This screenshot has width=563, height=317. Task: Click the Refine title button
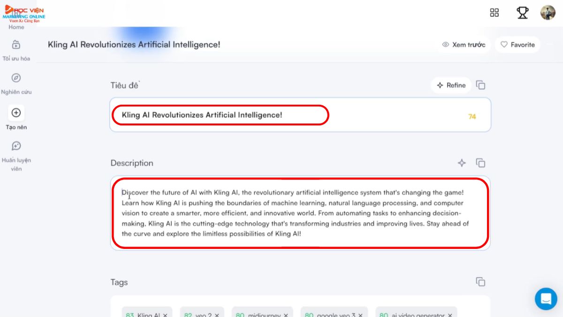pos(451,85)
